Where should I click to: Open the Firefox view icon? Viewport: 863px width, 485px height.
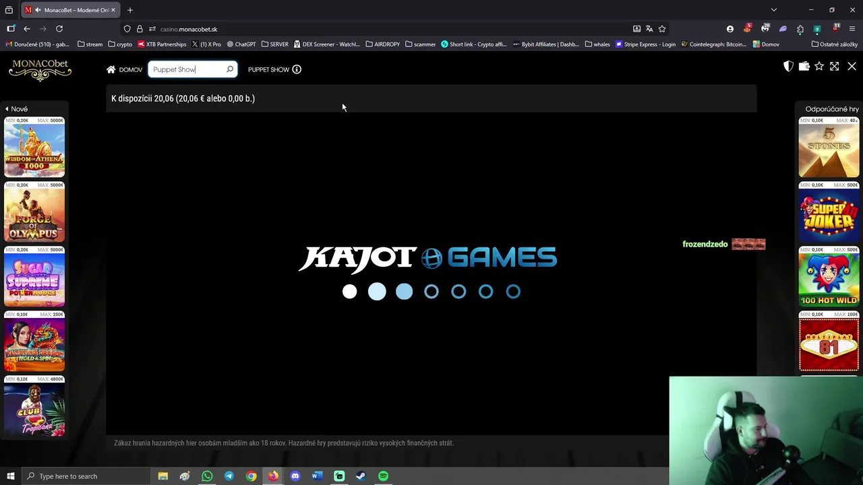9,10
